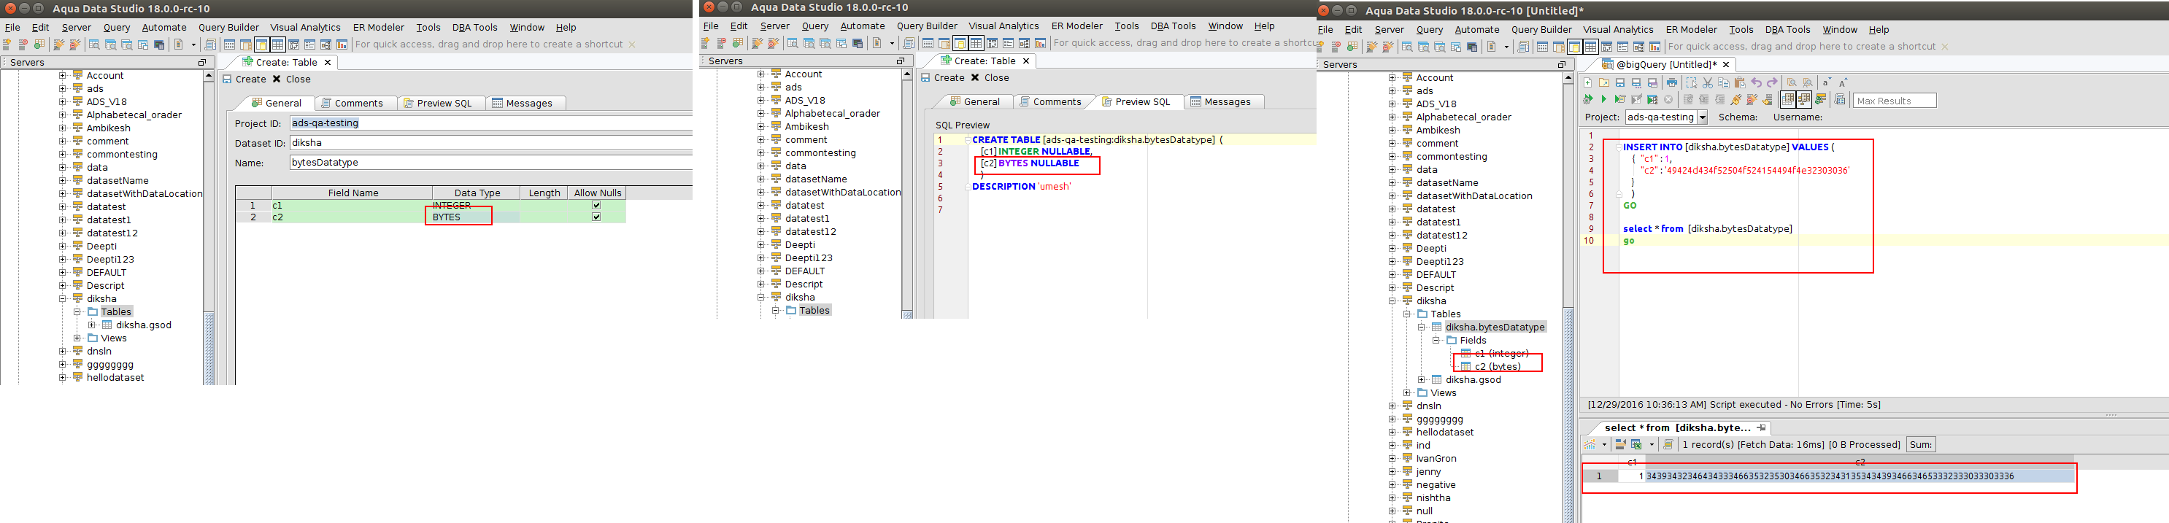
Task: Click green Execute play icon in editor
Action: tap(1604, 98)
